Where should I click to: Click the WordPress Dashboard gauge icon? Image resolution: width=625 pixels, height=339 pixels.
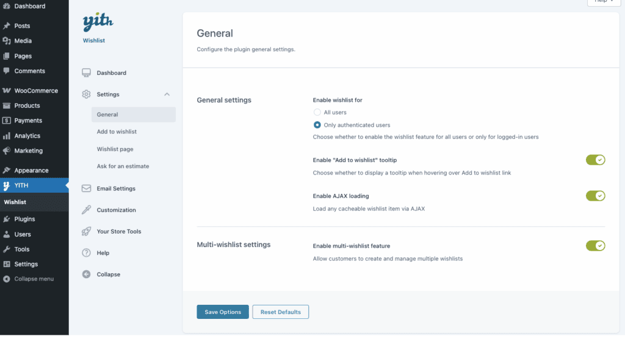[6, 6]
